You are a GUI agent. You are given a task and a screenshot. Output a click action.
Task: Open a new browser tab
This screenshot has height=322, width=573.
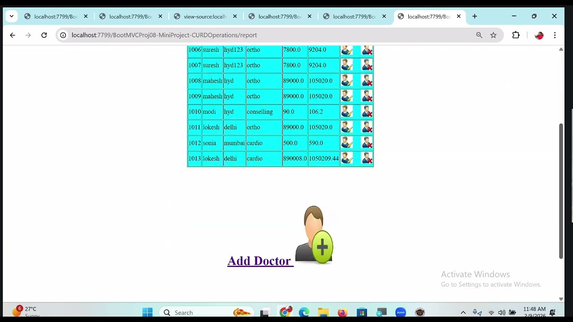(x=475, y=17)
